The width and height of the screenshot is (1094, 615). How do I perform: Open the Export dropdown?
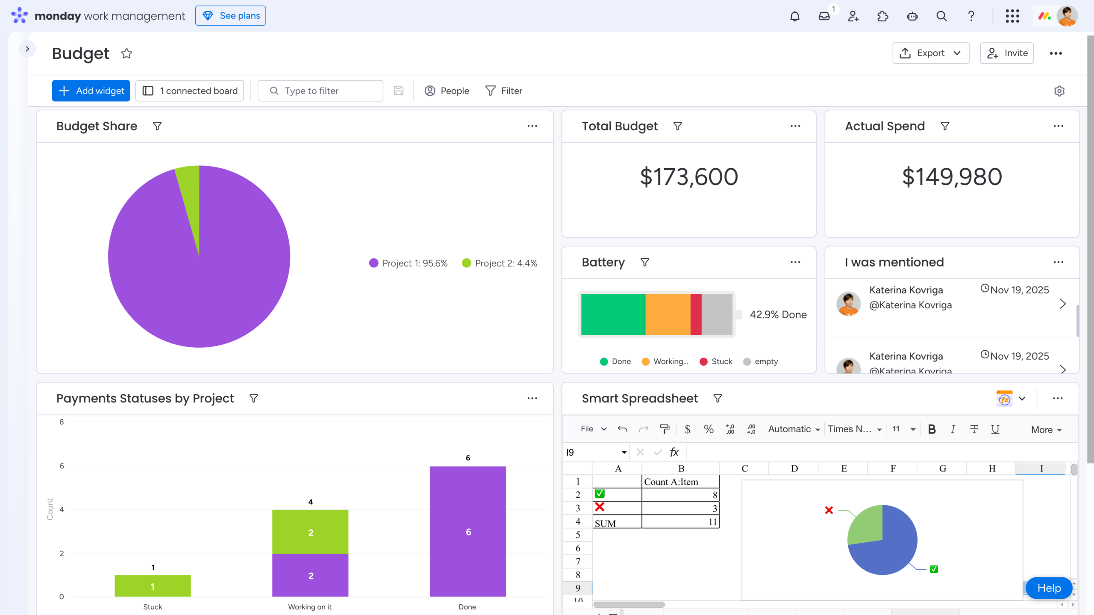click(x=931, y=53)
